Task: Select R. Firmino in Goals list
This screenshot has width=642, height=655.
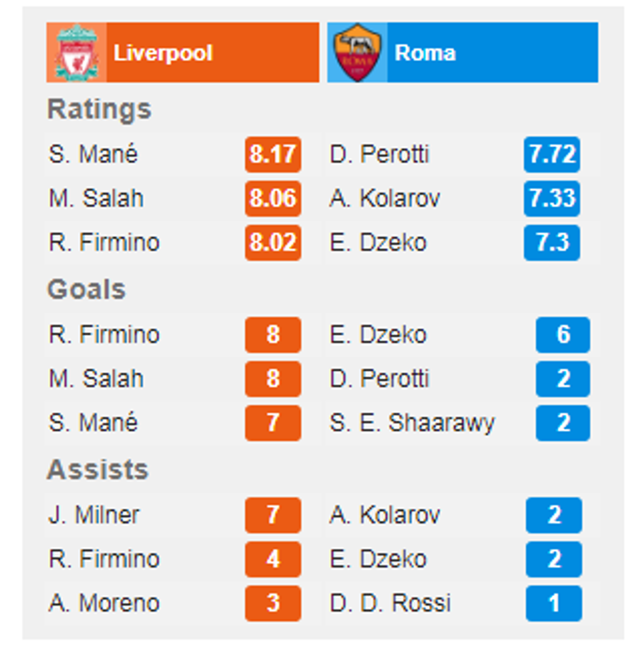Action: click(x=104, y=334)
